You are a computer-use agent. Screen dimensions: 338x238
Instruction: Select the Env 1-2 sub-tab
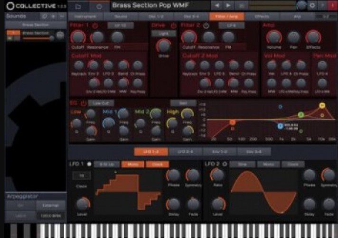(219, 152)
